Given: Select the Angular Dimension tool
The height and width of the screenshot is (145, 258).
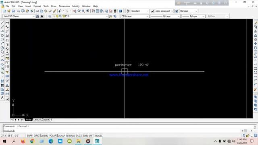Looking at the screenshot, I should click(7, 53).
